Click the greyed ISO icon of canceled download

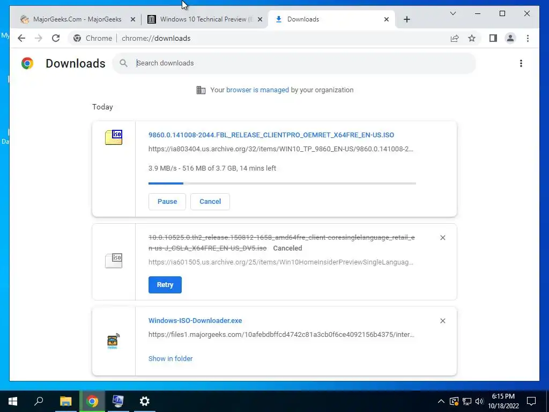114,261
